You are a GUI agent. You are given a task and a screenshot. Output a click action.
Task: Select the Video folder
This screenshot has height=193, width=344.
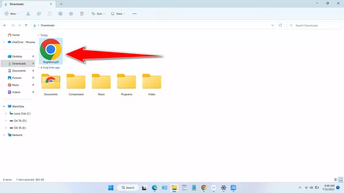[152, 85]
